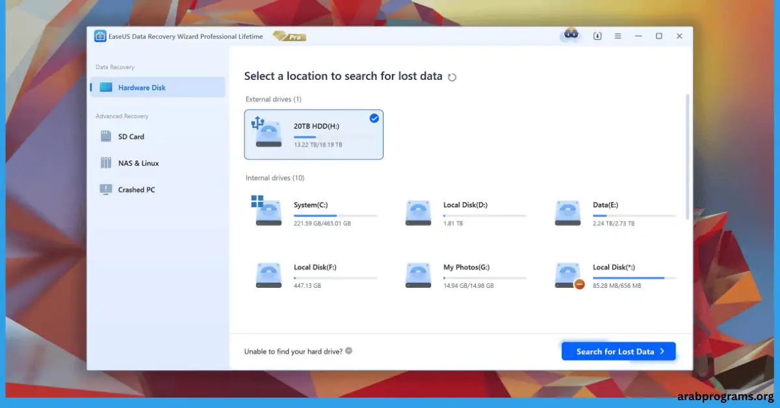Maximize the EaseUS window
Screen dimensions: 780x408
658,36
